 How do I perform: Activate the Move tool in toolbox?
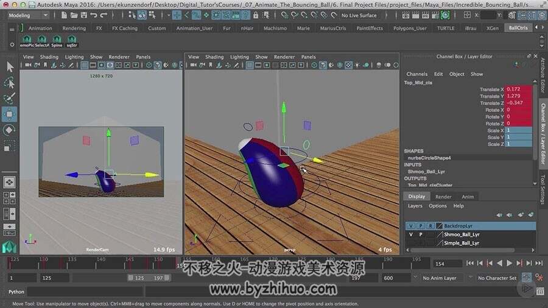click(x=9, y=114)
